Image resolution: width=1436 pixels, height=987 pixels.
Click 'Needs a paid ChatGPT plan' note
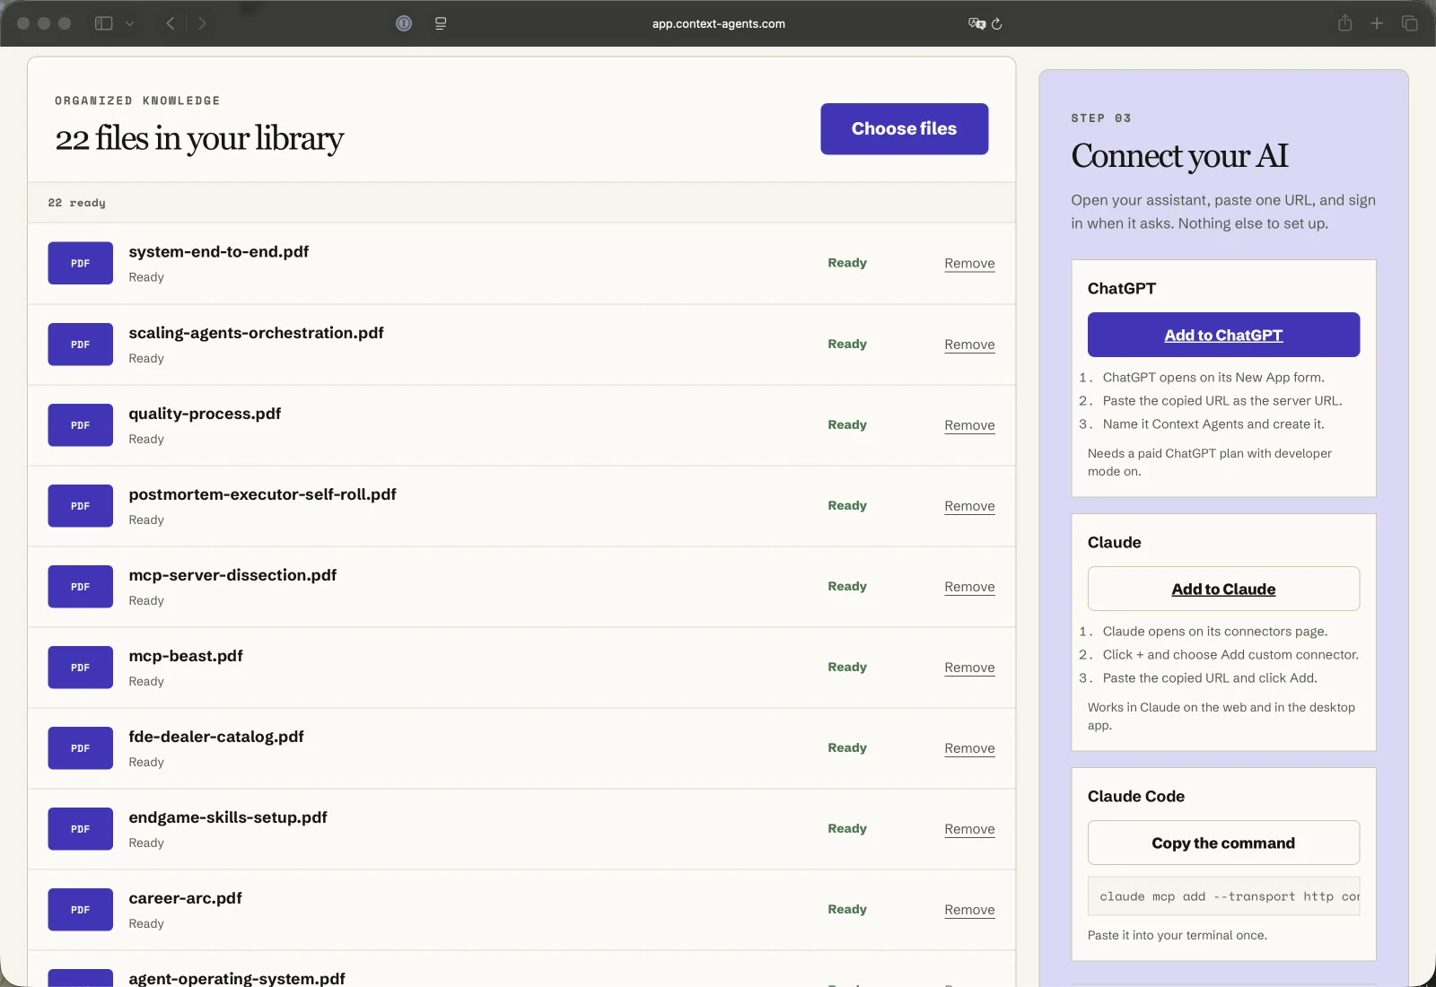(1210, 462)
